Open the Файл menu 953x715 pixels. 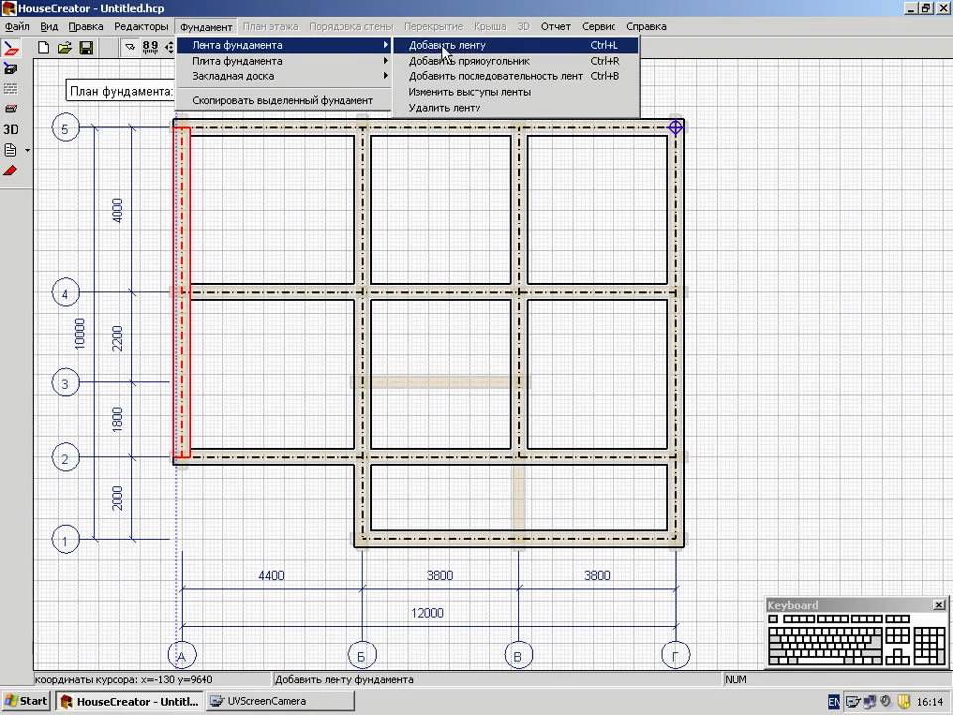pyautogui.click(x=17, y=26)
